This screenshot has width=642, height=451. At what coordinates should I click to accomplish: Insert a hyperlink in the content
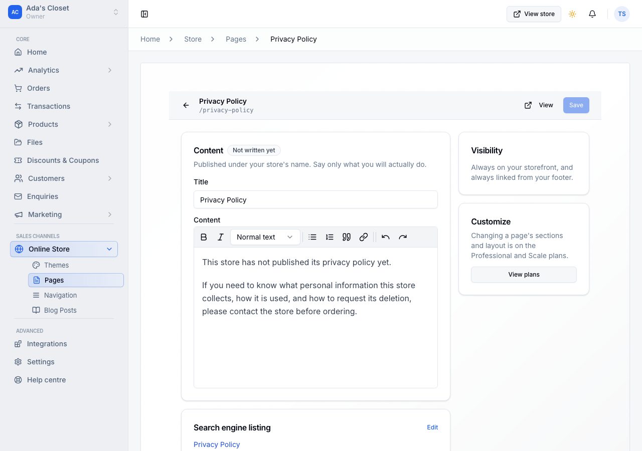(x=364, y=237)
